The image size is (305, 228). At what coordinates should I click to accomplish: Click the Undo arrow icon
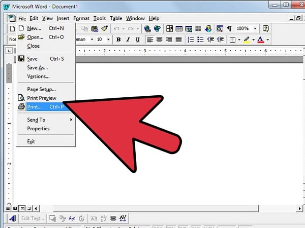click(116, 29)
